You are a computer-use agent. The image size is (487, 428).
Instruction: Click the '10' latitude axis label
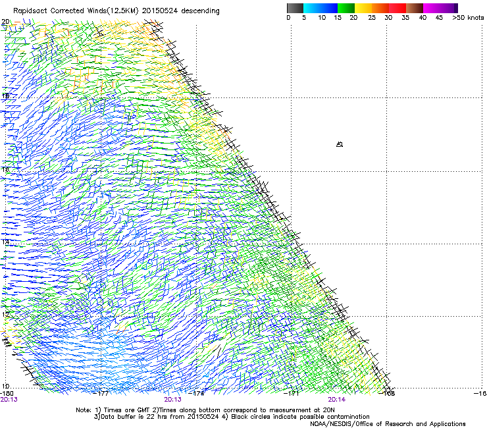coord(5,387)
